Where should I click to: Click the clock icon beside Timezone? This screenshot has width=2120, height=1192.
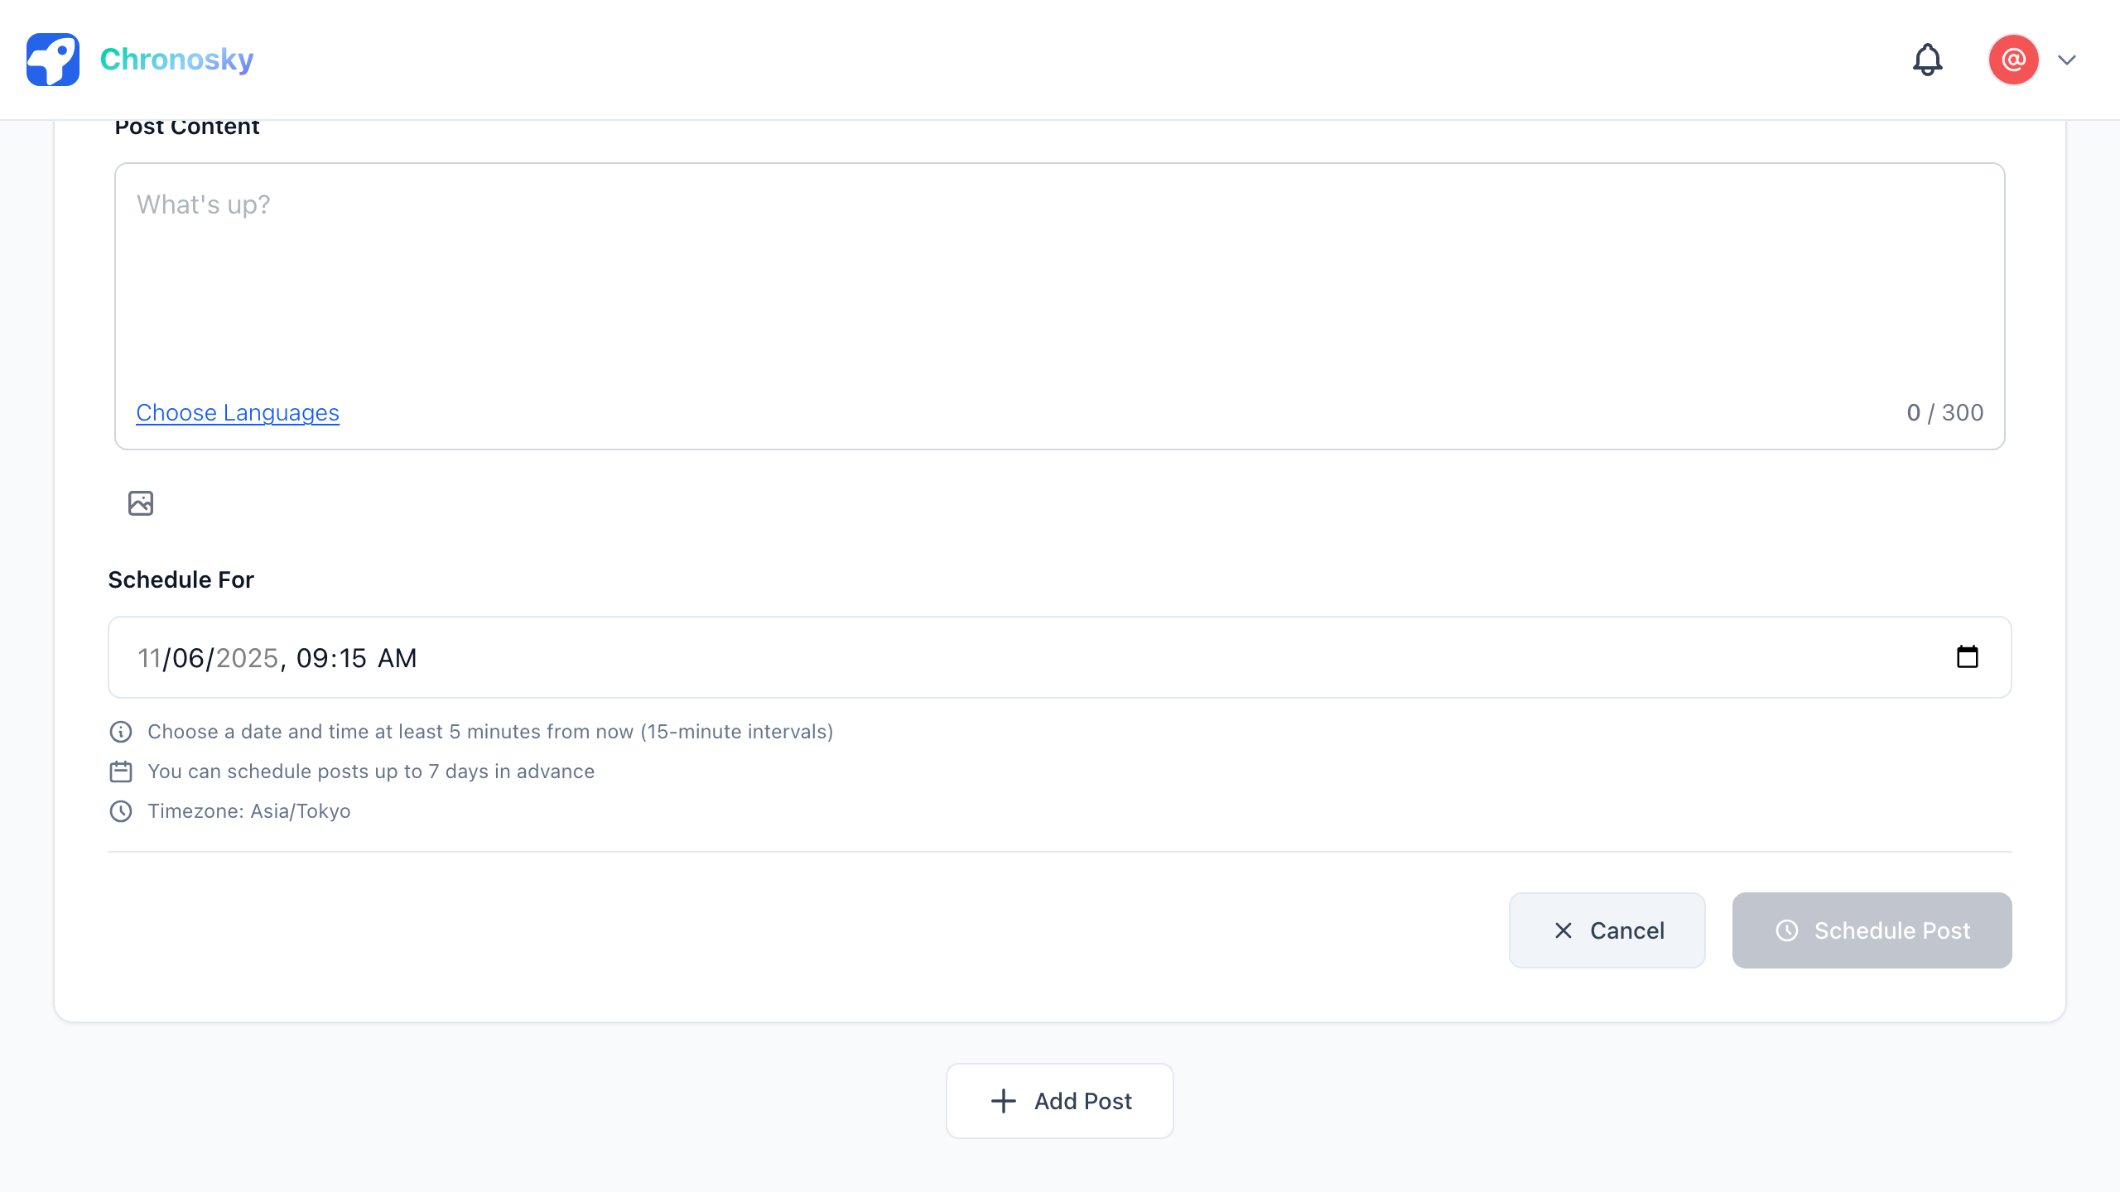121,811
